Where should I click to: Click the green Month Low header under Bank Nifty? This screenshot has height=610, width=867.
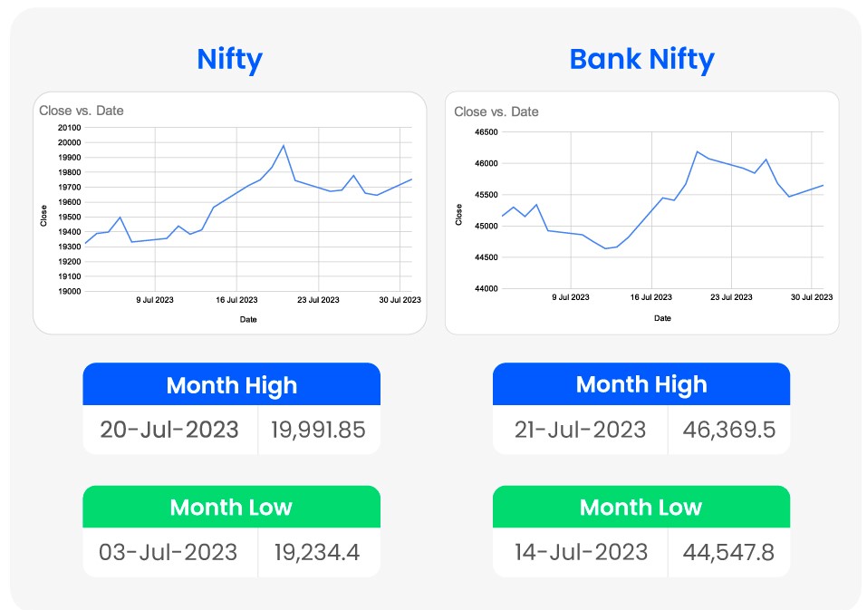click(x=641, y=507)
